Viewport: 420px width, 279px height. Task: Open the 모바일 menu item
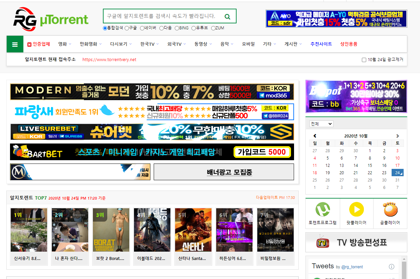(x=248, y=44)
